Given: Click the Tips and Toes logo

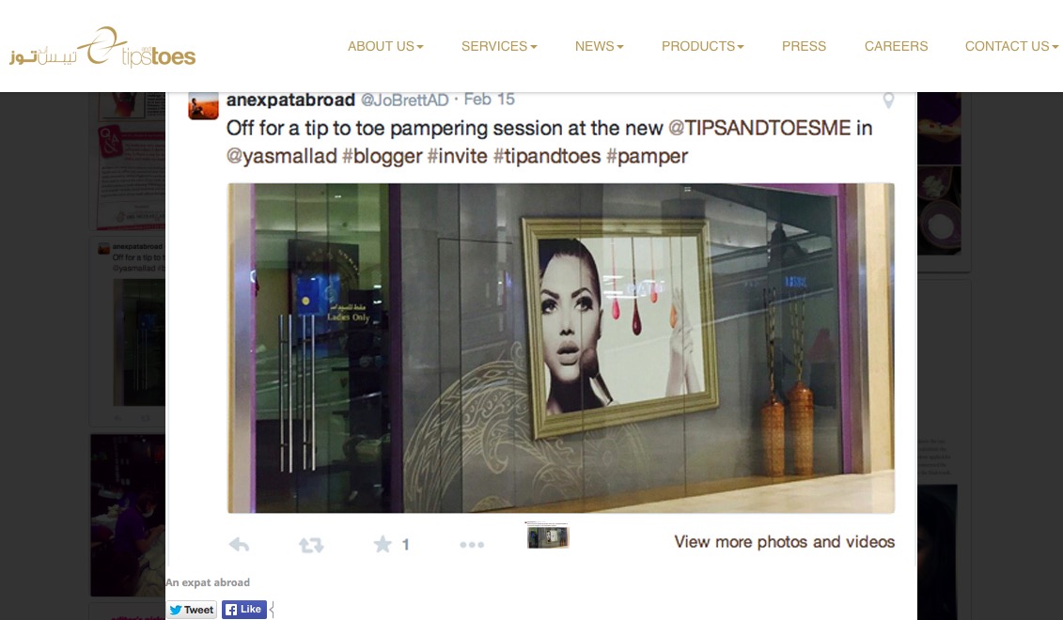Looking at the screenshot, I should (x=102, y=47).
